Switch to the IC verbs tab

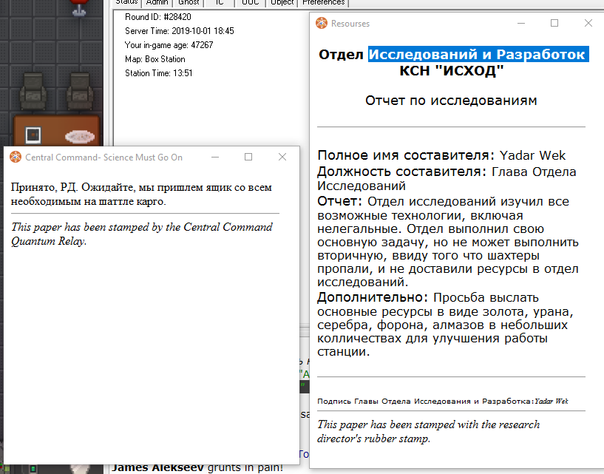(x=220, y=3)
